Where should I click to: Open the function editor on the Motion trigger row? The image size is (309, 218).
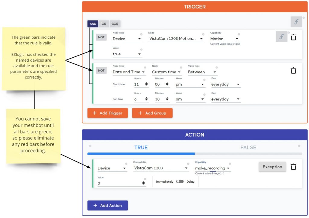click(x=281, y=37)
